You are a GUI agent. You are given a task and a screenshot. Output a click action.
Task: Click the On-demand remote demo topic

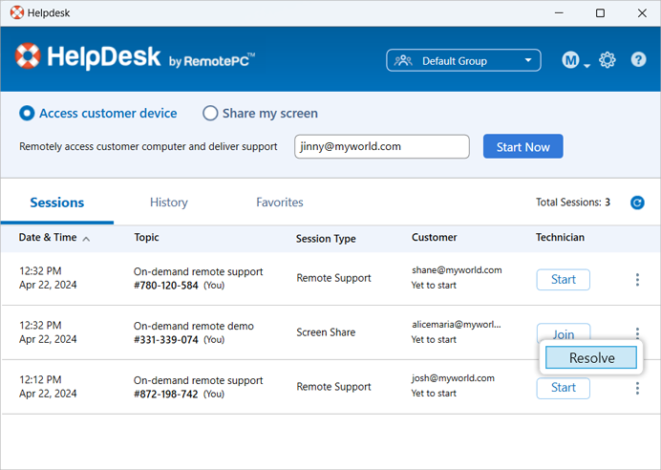click(x=194, y=327)
